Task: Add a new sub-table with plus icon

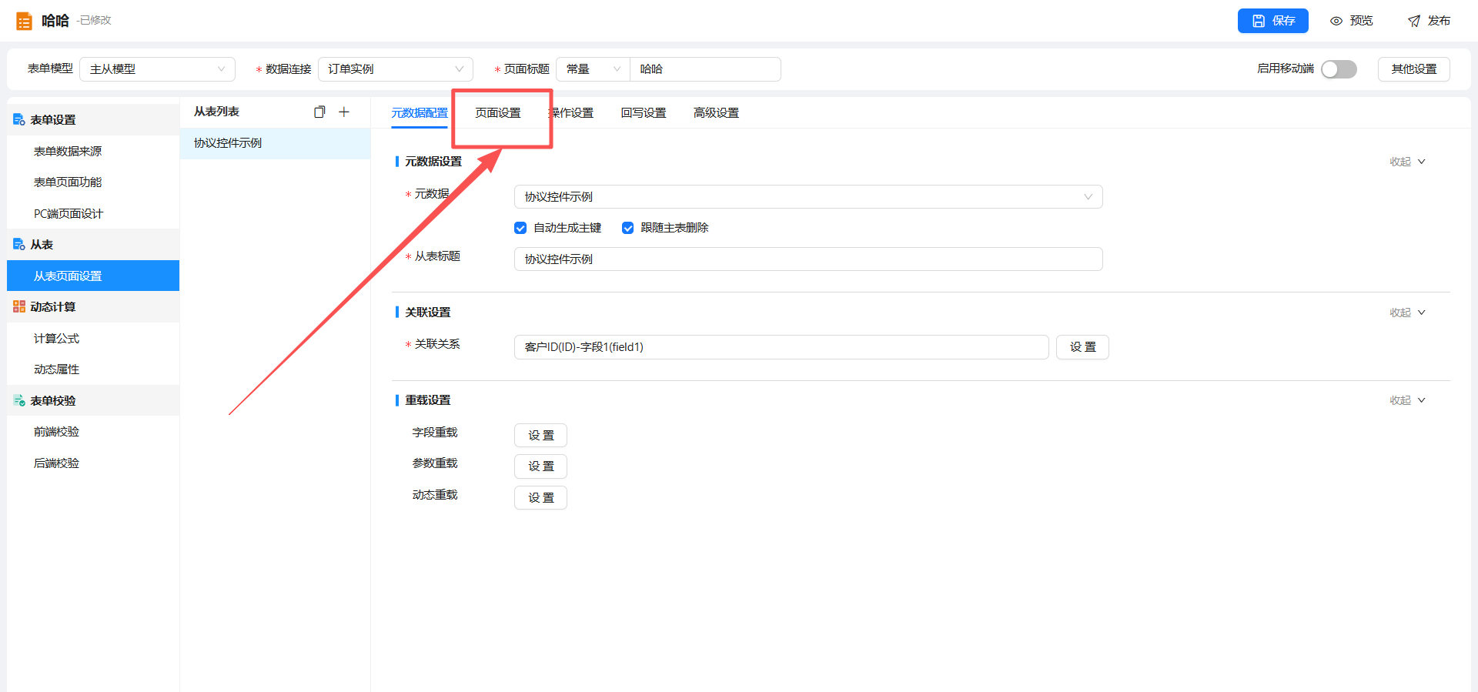Action: coord(344,112)
